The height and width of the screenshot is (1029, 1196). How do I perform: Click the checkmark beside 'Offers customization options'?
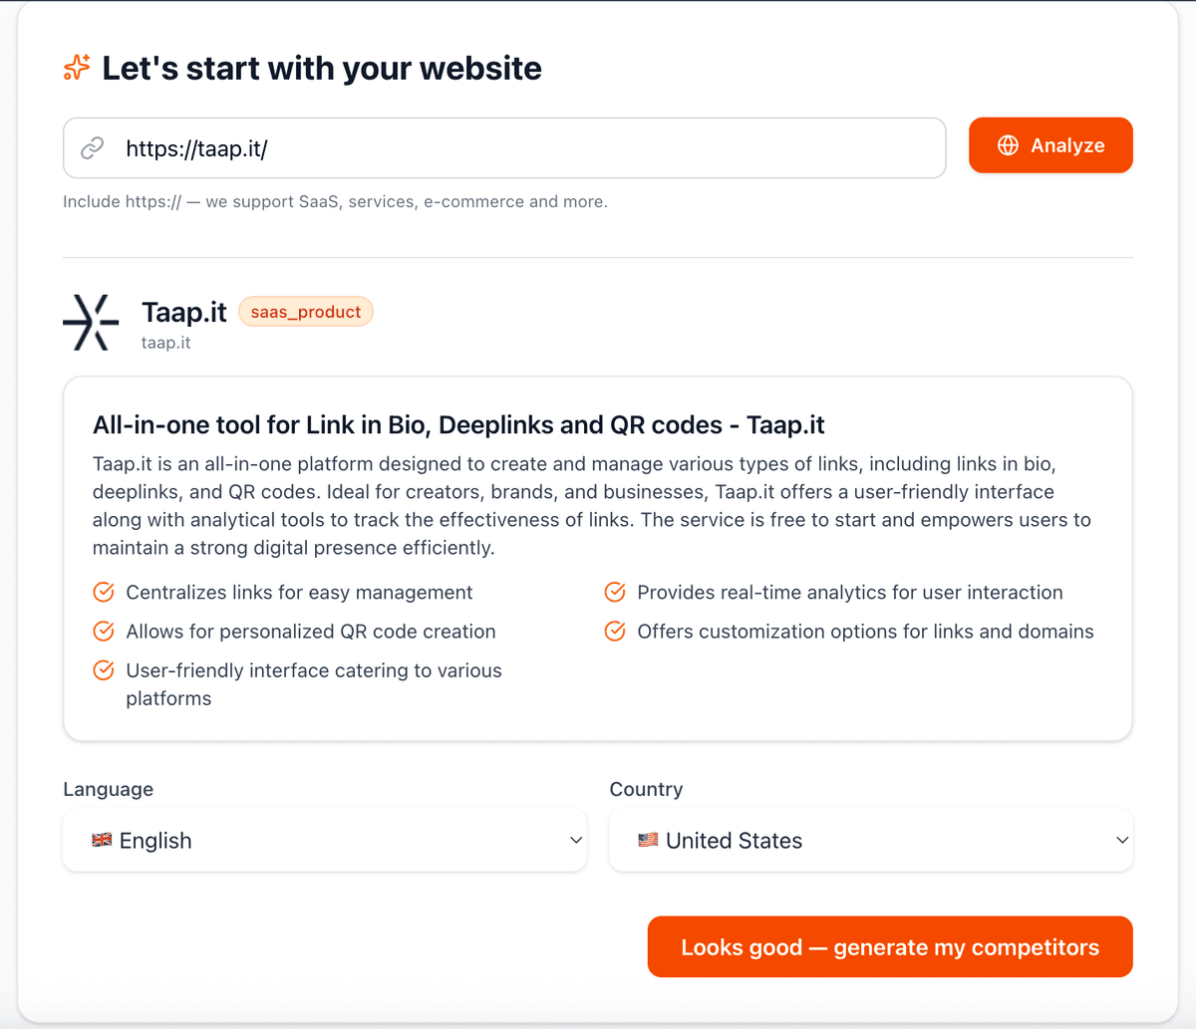click(614, 631)
